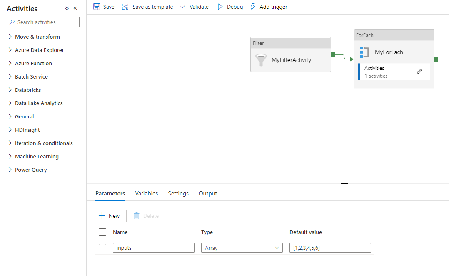Check the inputs parameter row checkbox
The height and width of the screenshot is (276, 449).
[x=102, y=248]
